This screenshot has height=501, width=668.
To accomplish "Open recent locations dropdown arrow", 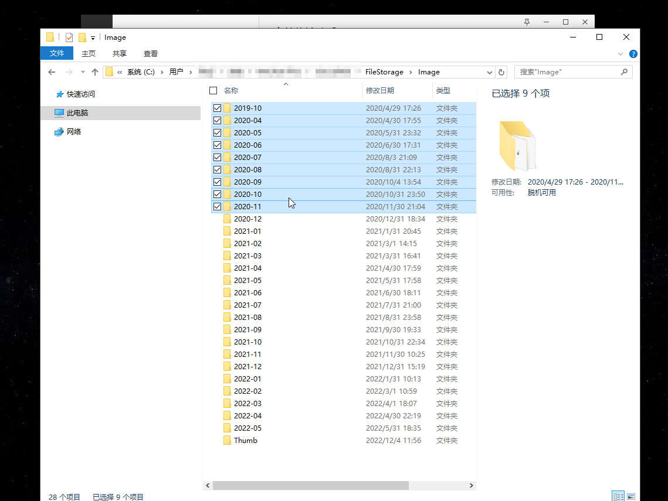I will point(83,72).
